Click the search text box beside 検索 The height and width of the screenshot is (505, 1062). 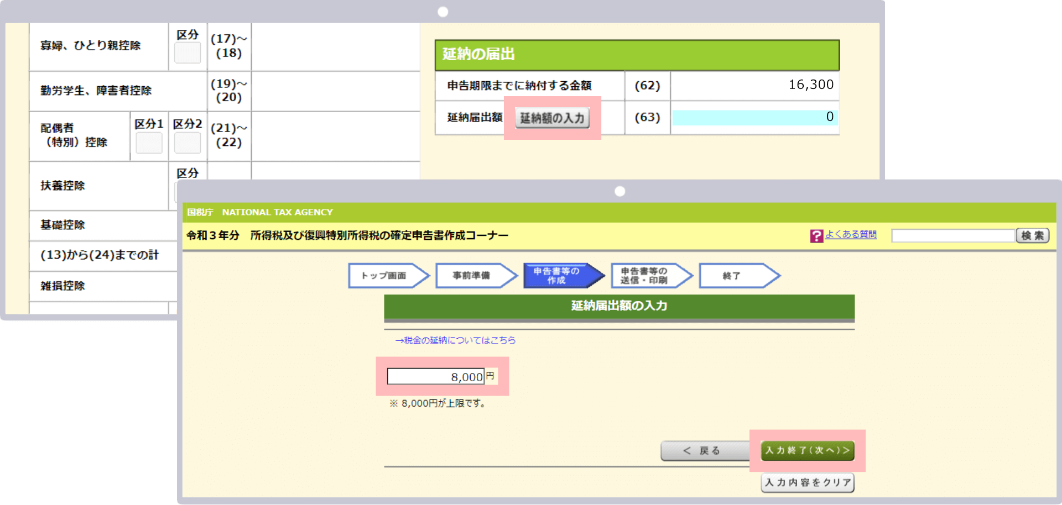coord(952,235)
